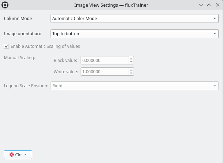Maximize the Image View Settings window
This screenshot has height=163, width=223.
[x=209, y=5]
